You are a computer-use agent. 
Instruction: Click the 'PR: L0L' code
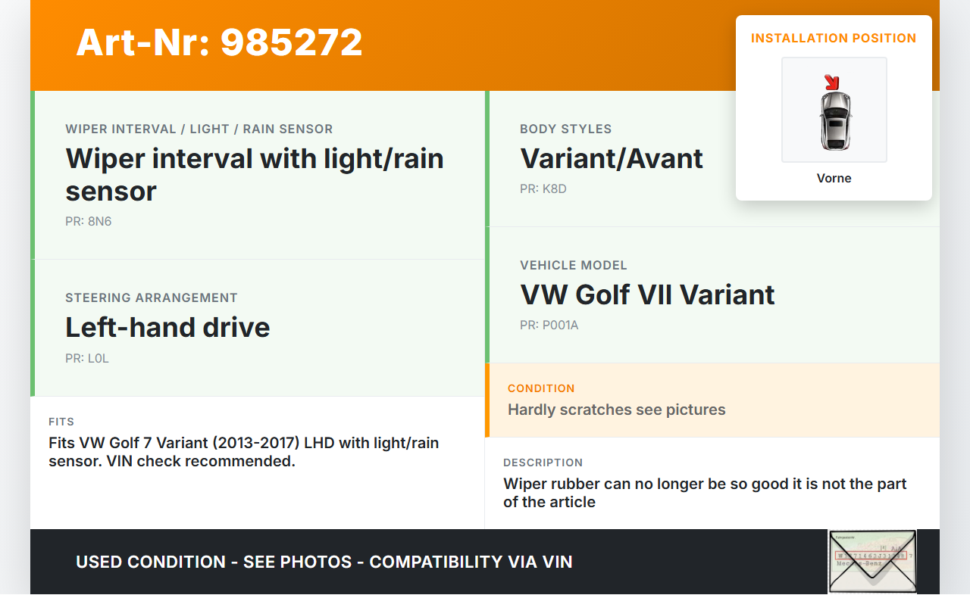click(87, 359)
